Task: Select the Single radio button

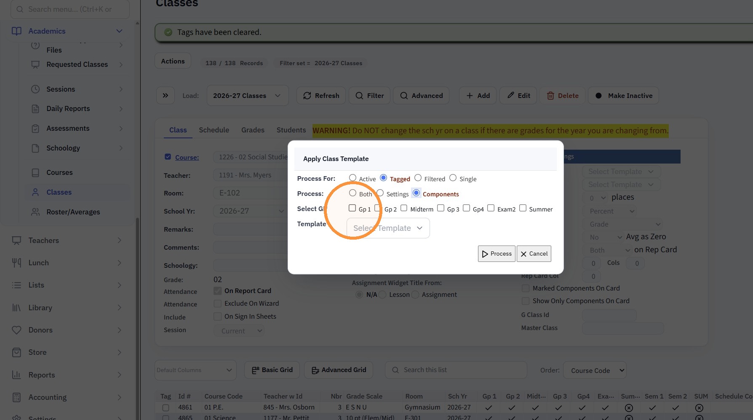Action: tap(453, 178)
